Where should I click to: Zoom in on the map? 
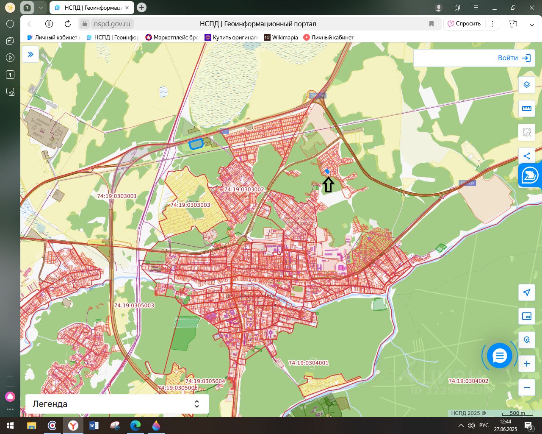pos(526,364)
